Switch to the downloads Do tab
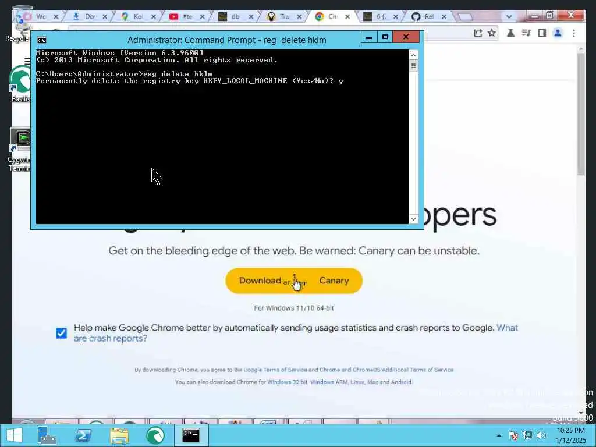Screen dimensions: 596x447 (89, 17)
